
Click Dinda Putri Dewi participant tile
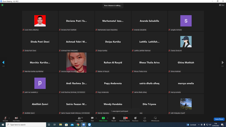[x=40, y=42]
